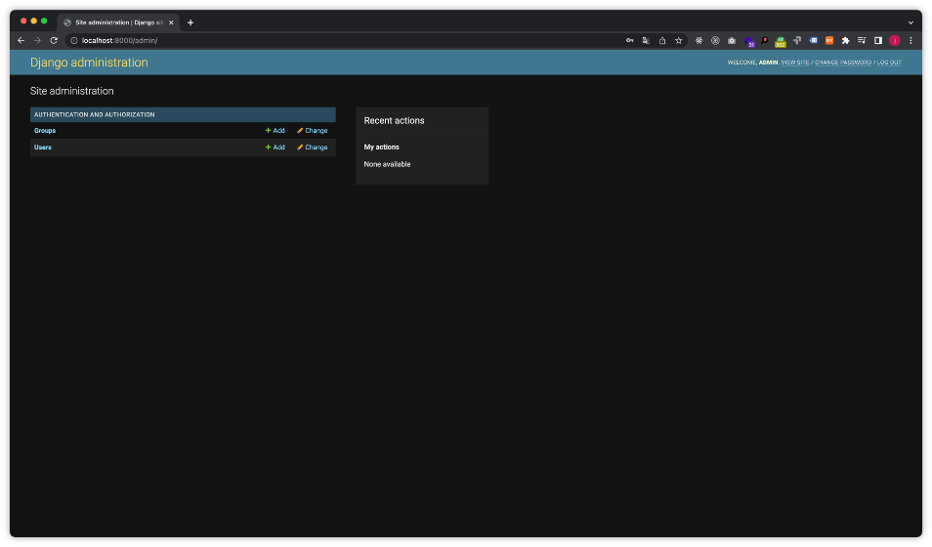The height and width of the screenshot is (547, 932).
Task: Toggle the browser side panel icon
Action: [878, 40]
